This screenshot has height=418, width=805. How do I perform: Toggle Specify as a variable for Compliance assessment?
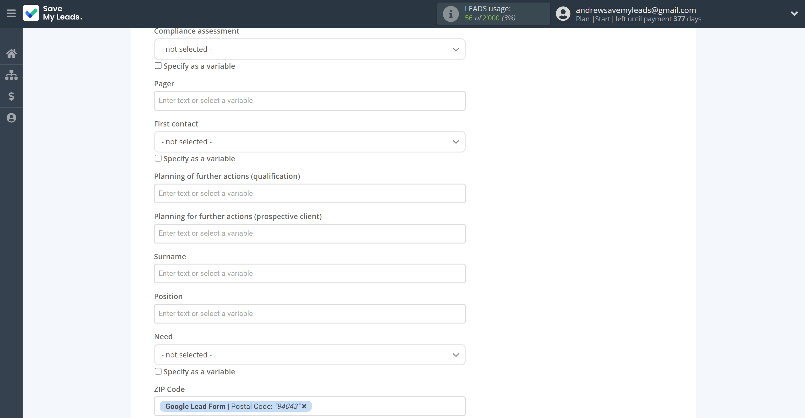tap(158, 66)
